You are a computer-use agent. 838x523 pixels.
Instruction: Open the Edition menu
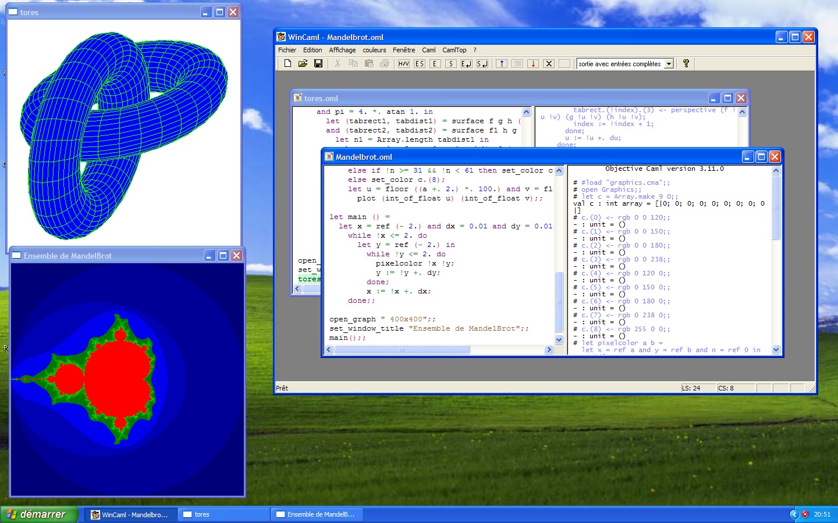pos(313,50)
